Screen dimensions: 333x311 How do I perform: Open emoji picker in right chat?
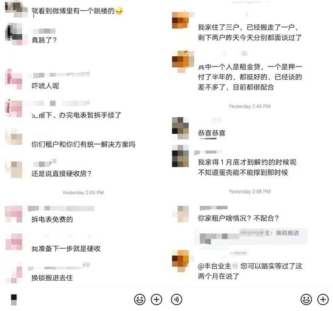(306, 300)
